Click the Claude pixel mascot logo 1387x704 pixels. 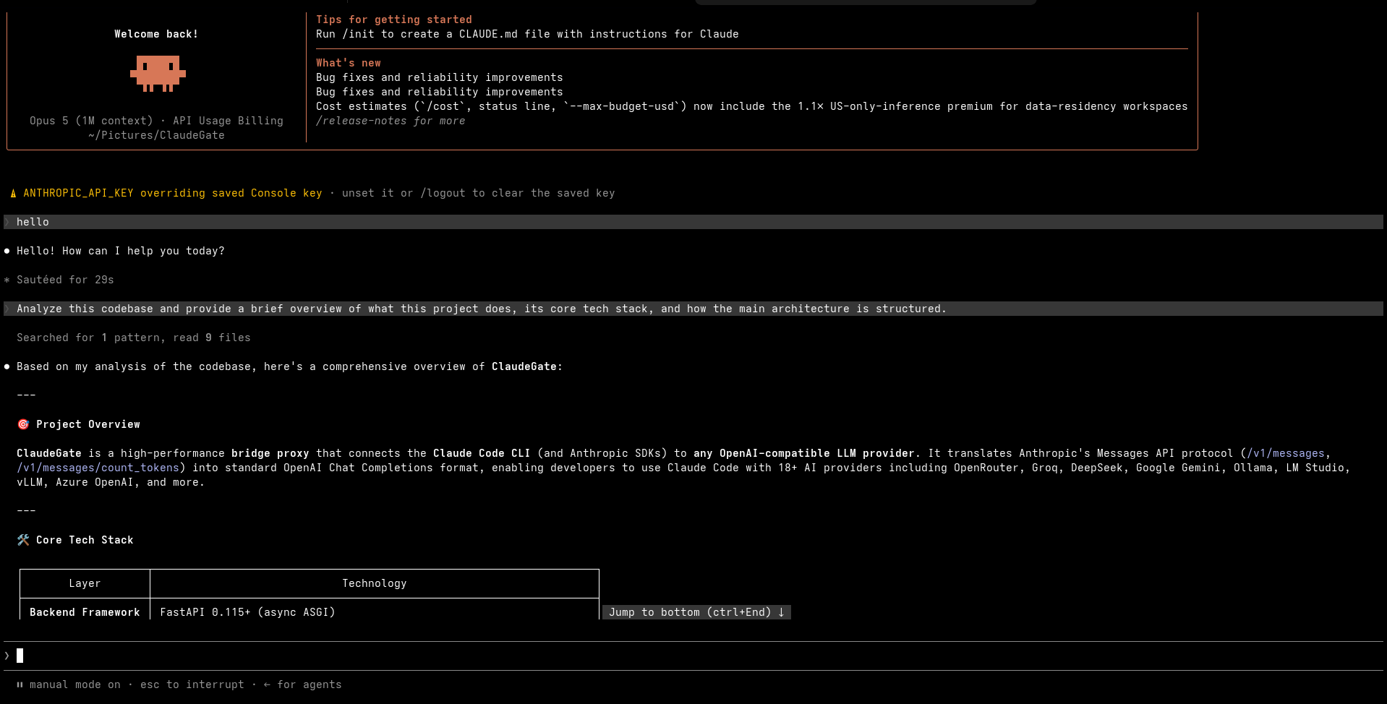(x=158, y=74)
